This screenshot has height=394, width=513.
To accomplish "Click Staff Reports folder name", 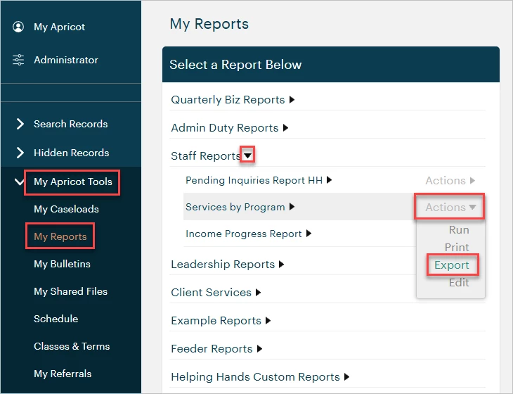I will coord(205,156).
